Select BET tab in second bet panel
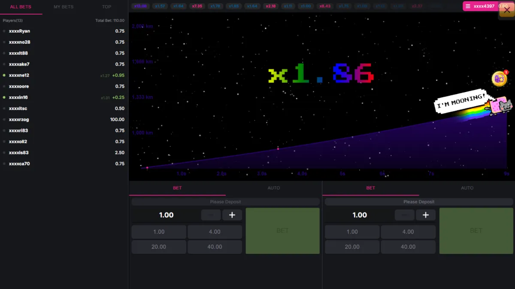Screen dimensions: 515x289 coord(371,188)
